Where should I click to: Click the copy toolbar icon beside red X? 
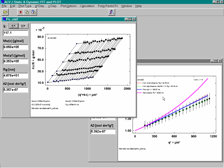click(x=27, y=12)
